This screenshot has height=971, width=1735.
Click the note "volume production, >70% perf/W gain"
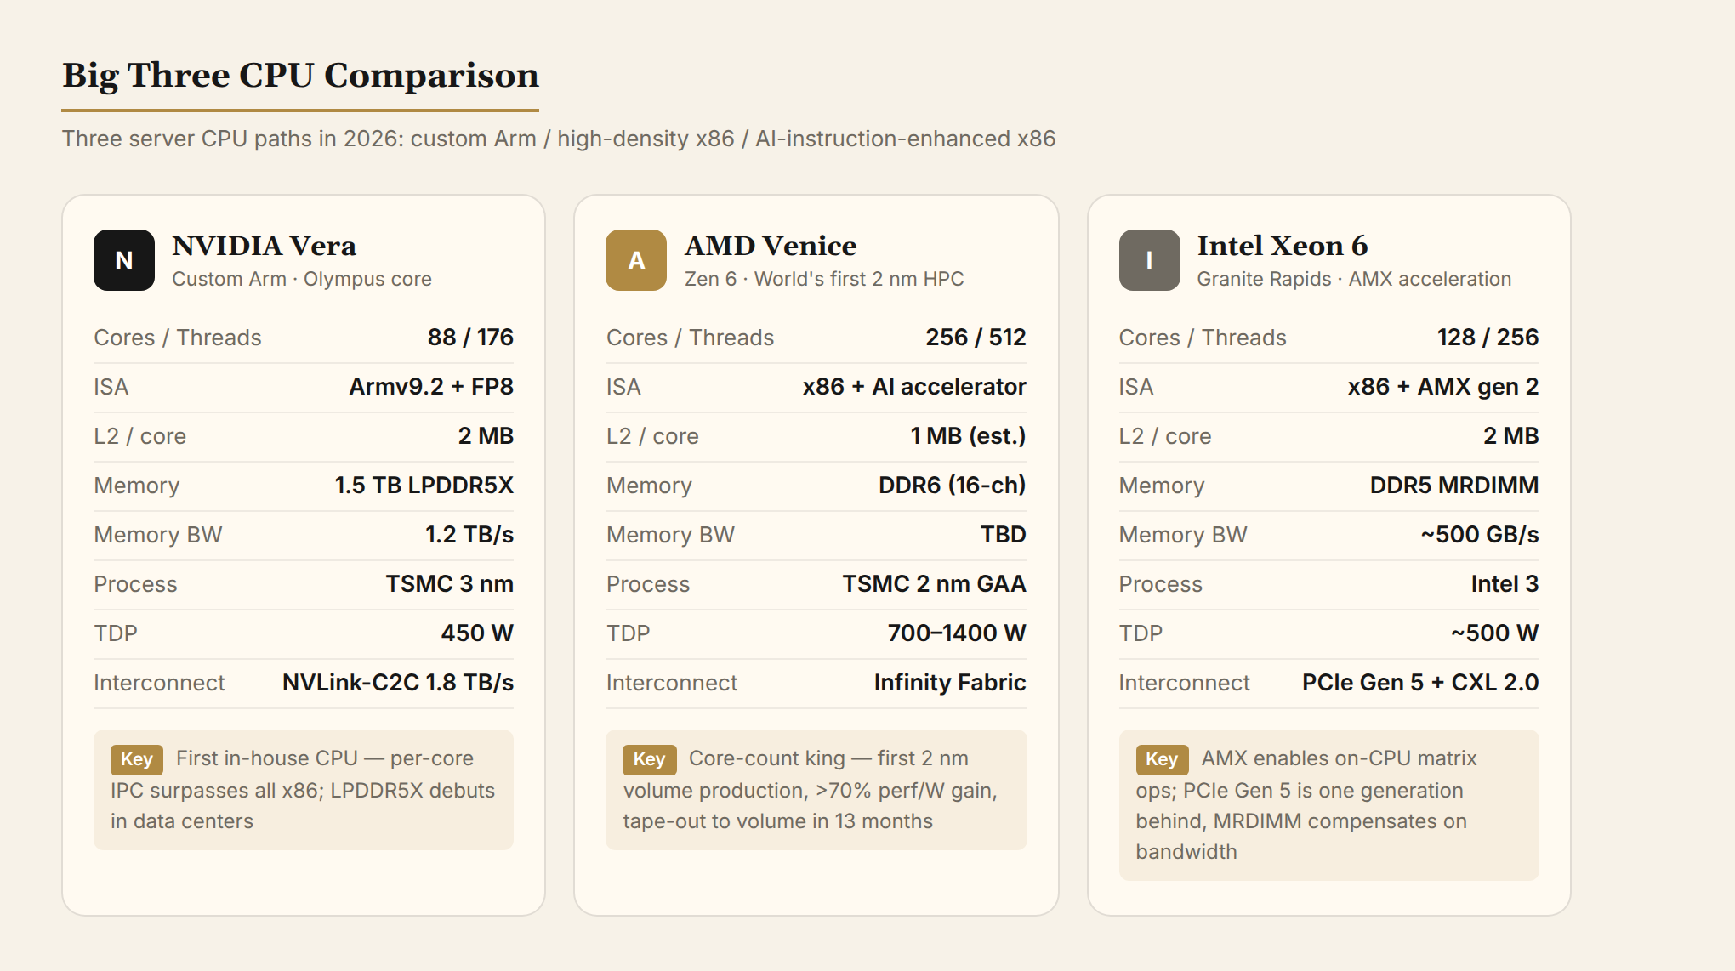(810, 791)
